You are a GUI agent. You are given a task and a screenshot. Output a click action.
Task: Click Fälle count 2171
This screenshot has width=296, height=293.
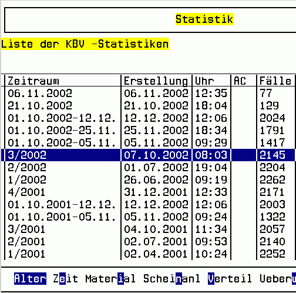pyautogui.click(x=273, y=192)
